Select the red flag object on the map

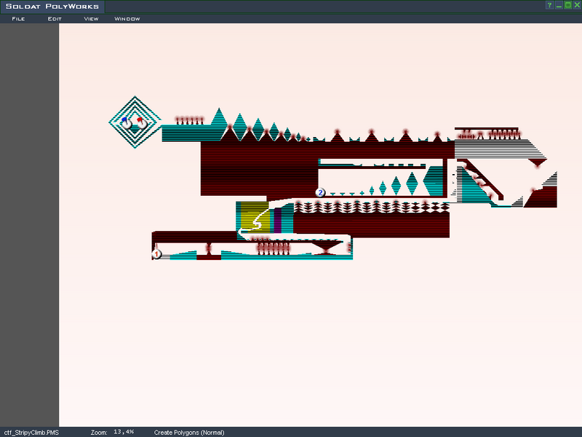pyautogui.click(x=140, y=122)
